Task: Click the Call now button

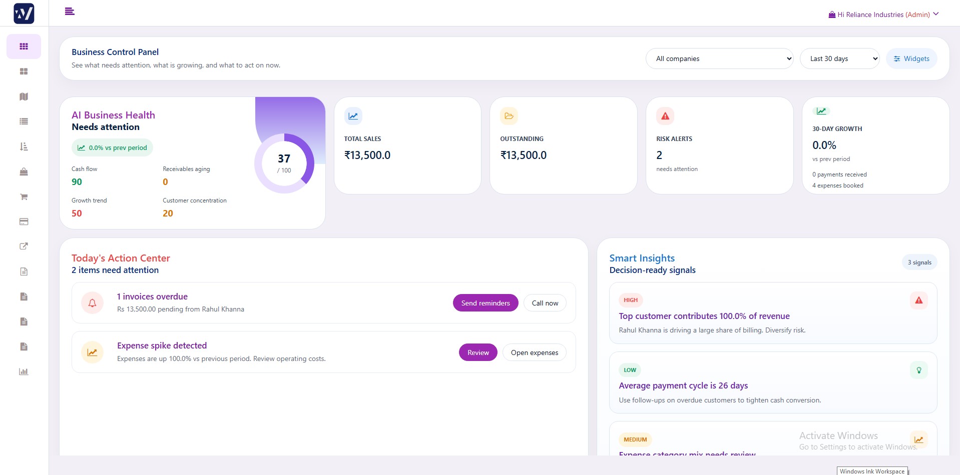Action: [545, 303]
